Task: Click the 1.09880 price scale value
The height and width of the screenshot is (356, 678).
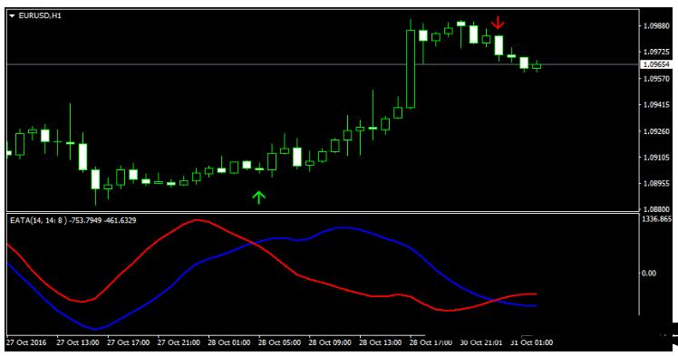Action: click(x=656, y=26)
